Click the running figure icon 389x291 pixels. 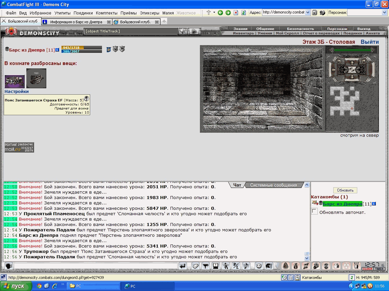tap(226, 266)
